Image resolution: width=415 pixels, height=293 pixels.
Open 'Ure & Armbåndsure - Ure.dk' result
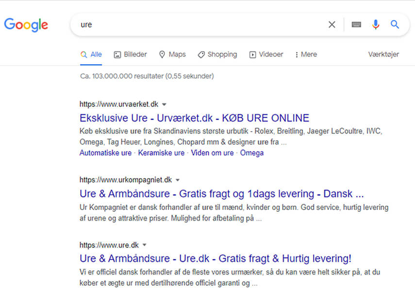216,259
